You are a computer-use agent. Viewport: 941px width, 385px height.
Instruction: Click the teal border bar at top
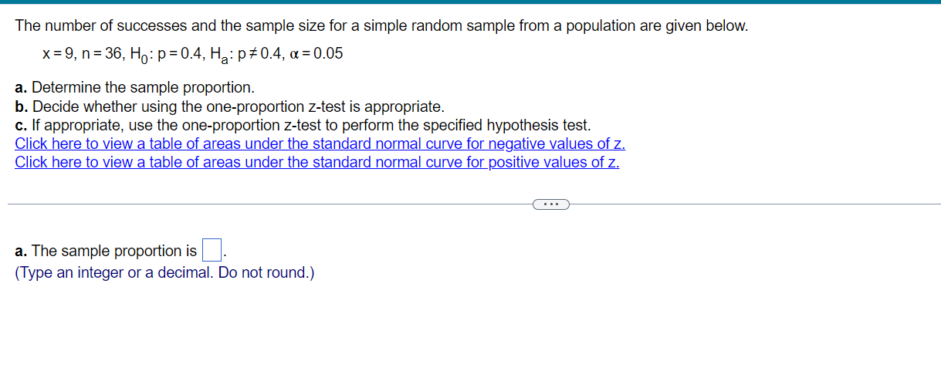pos(470,2)
